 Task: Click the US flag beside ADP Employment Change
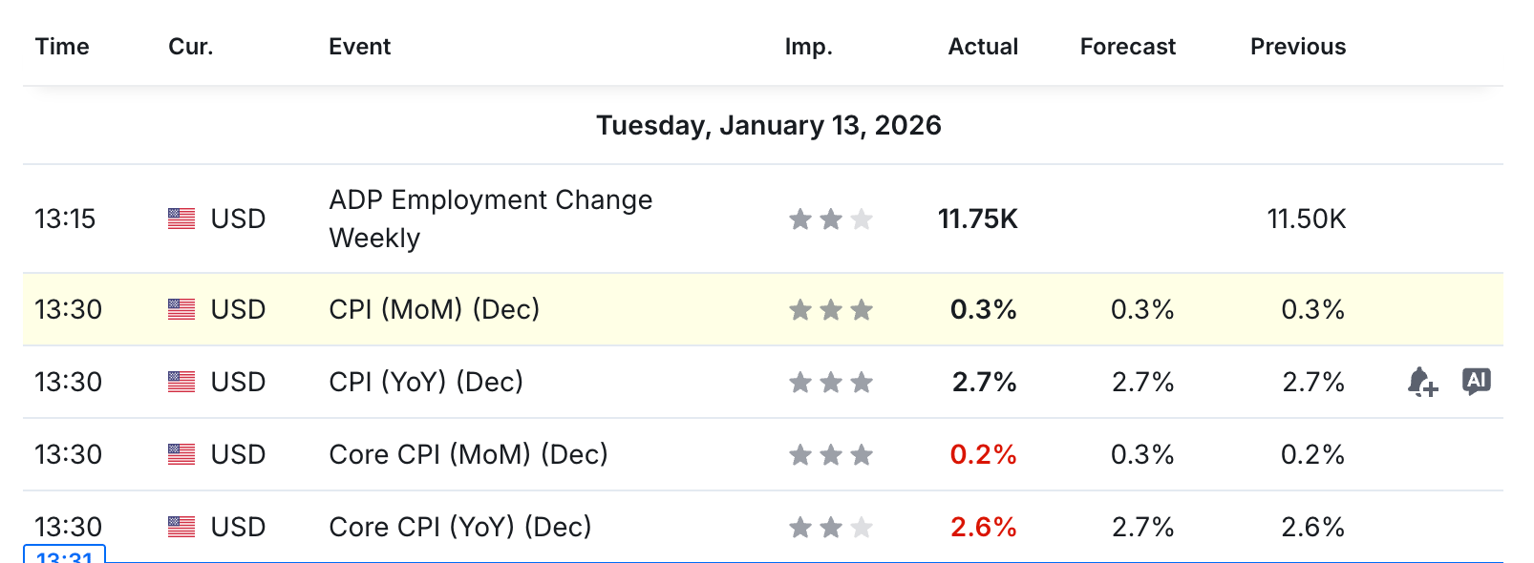click(x=181, y=219)
